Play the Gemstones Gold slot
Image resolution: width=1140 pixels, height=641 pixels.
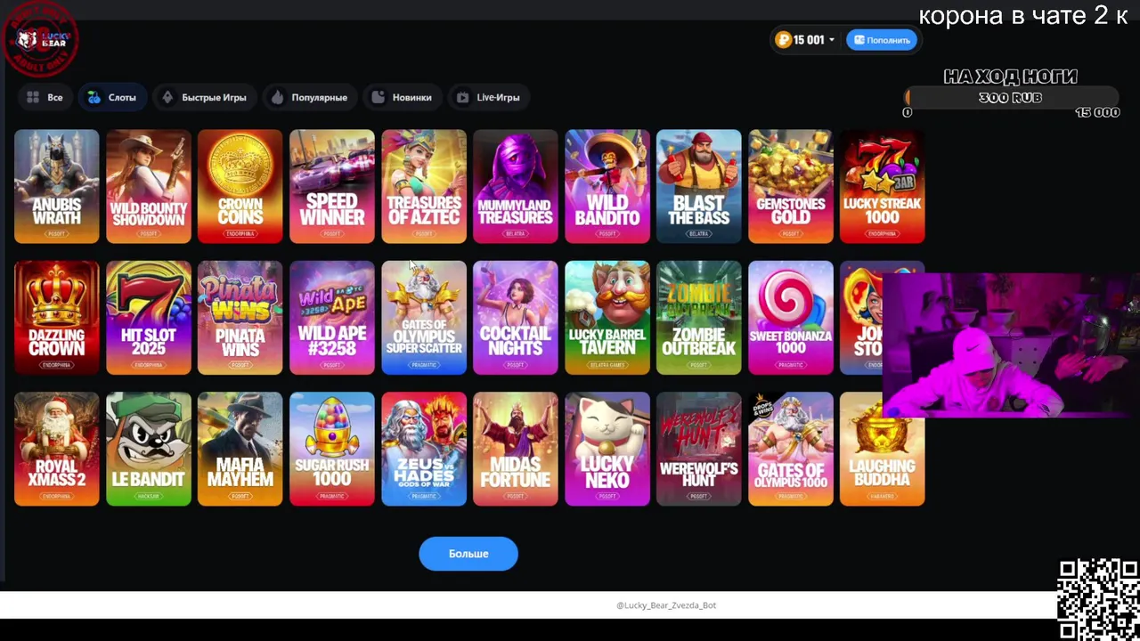[x=791, y=186]
